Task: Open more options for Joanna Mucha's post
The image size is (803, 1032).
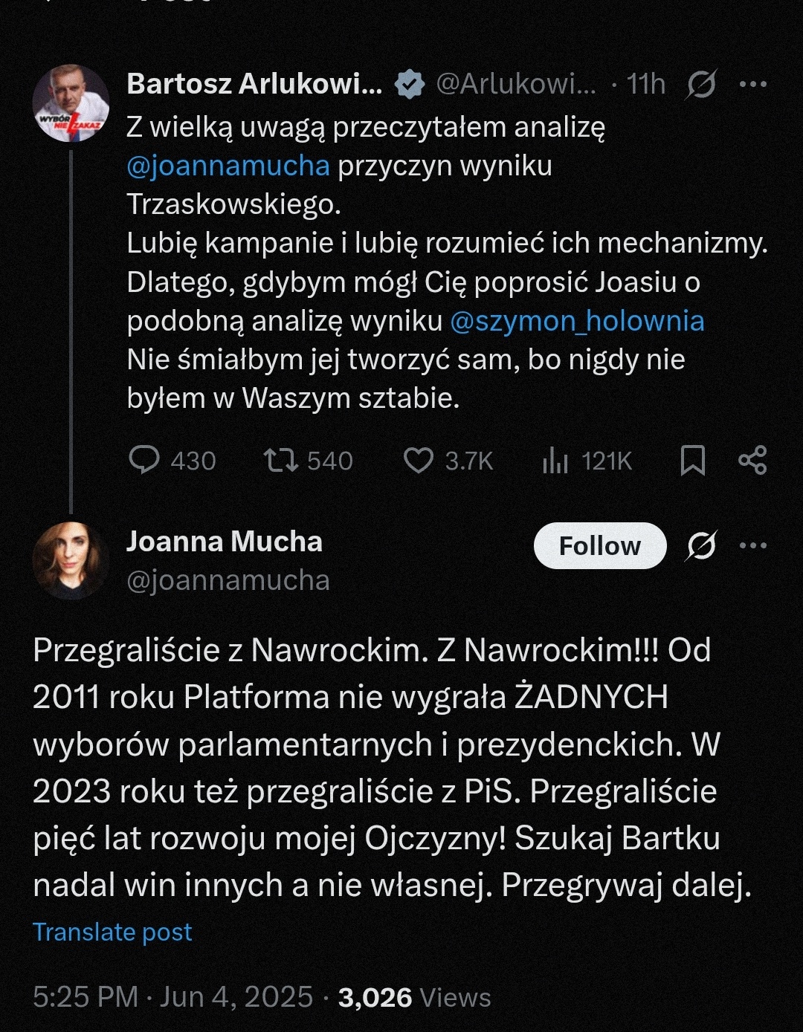Action: tap(753, 546)
